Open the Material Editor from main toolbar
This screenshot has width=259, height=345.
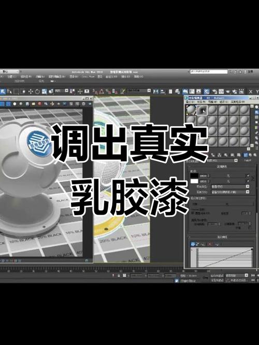(x=207, y=92)
